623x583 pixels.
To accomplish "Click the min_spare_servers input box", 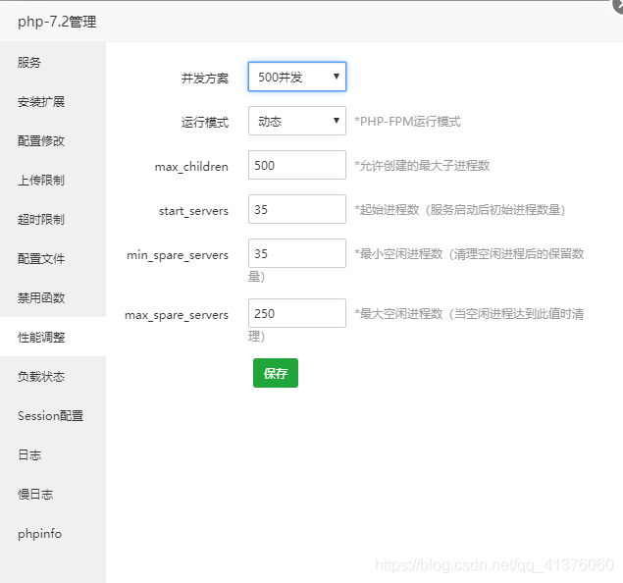I will point(297,253).
